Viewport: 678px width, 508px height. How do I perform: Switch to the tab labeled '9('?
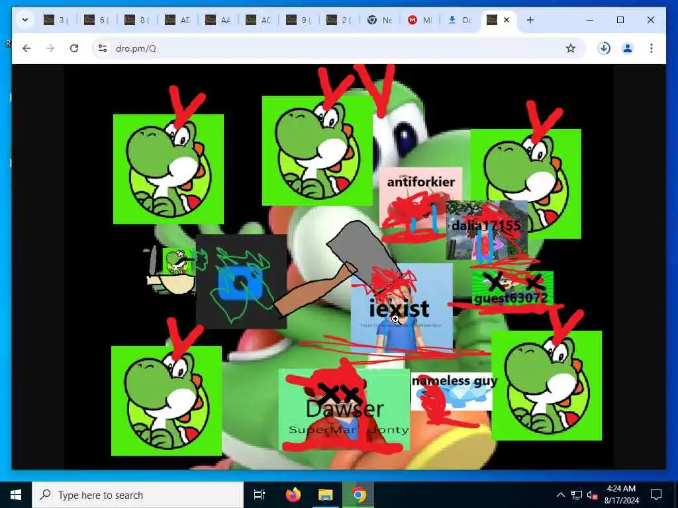299,20
